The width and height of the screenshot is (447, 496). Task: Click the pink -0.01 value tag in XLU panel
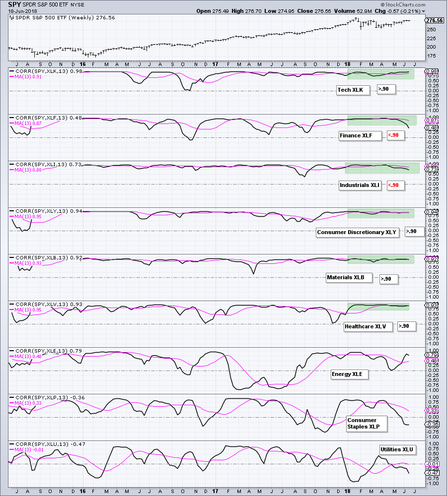[432, 464]
